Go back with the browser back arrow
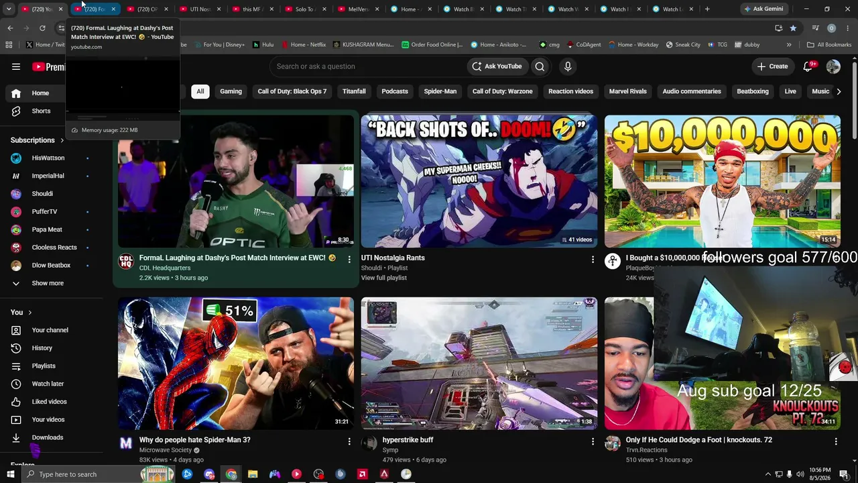Viewport: 858px width, 483px height. pyautogui.click(x=10, y=28)
